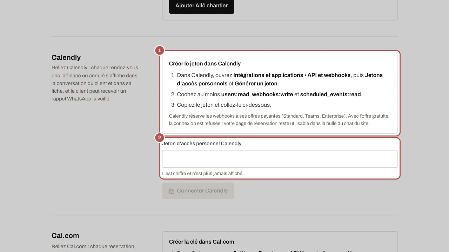Click 'Intégrations et applications › API et webhooks' text
The image size is (449, 252).
coord(292,75)
